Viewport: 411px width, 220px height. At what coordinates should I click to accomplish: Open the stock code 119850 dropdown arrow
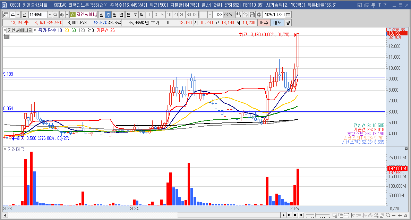click(x=50, y=15)
